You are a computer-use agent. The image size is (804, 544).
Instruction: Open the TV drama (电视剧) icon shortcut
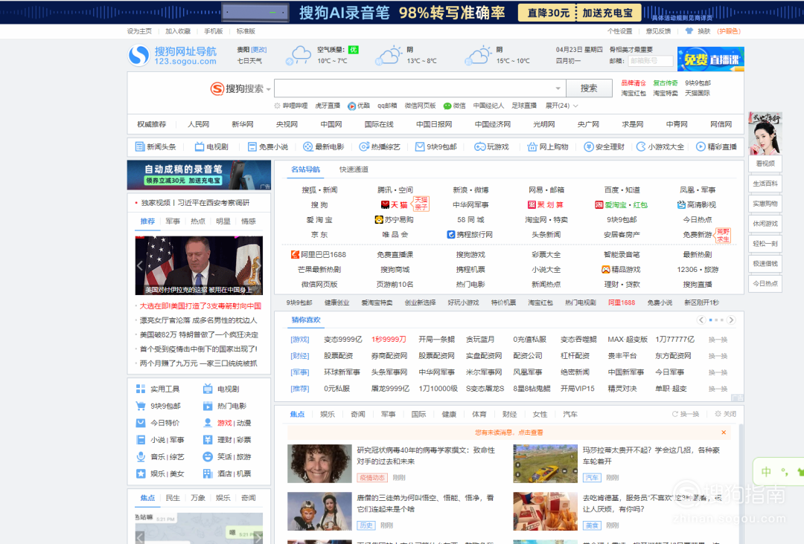[x=200, y=147]
